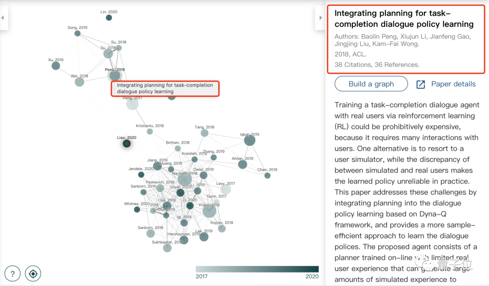Select the Liao, 2020 origin node

(x=127, y=143)
